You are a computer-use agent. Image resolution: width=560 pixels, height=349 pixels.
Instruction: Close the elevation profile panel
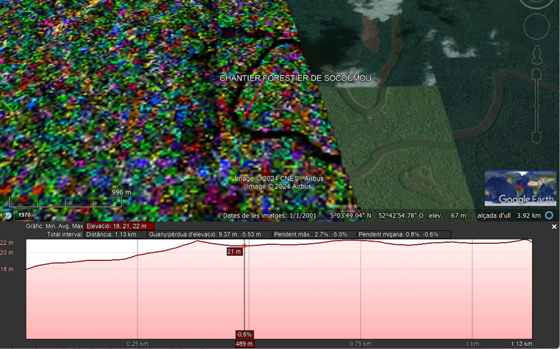pyautogui.click(x=554, y=227)
